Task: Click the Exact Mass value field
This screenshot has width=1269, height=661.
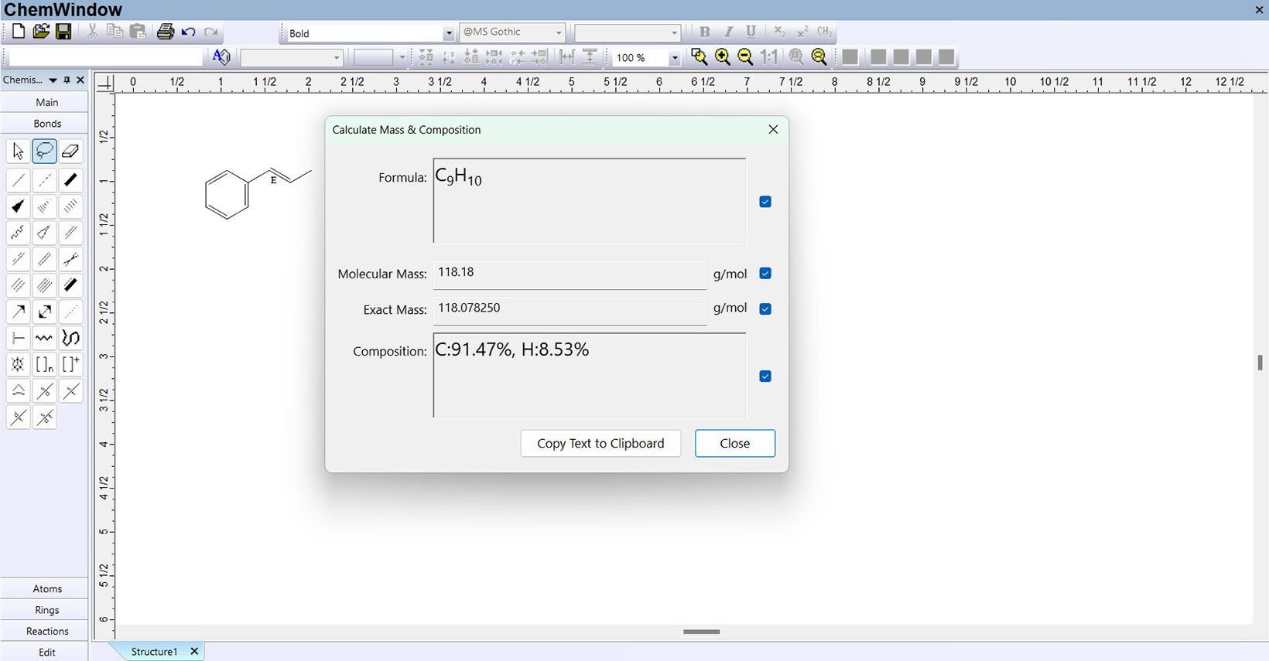Action: [570, 308]
